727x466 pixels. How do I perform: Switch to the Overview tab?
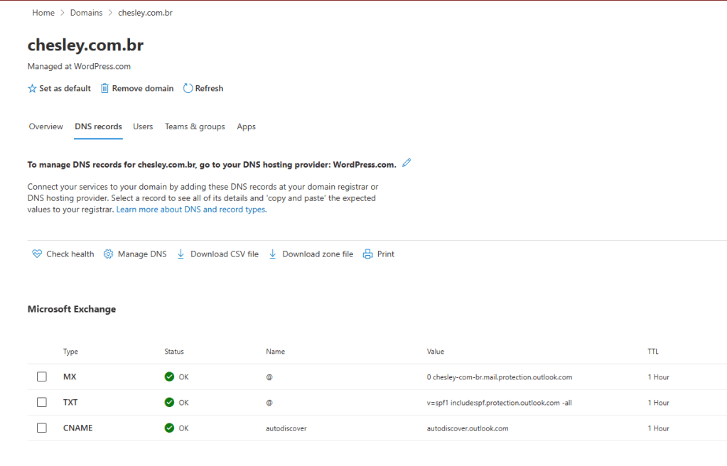click(x=45, y=127)
